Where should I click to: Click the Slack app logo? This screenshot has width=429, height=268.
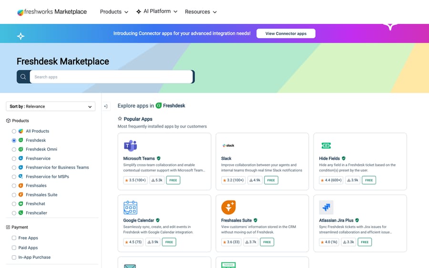pos(228,145)
